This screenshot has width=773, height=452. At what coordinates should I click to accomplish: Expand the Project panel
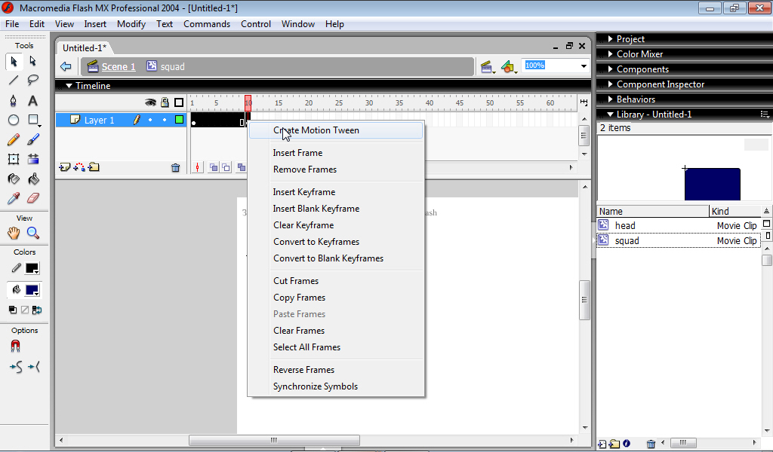tap(610, 39)
